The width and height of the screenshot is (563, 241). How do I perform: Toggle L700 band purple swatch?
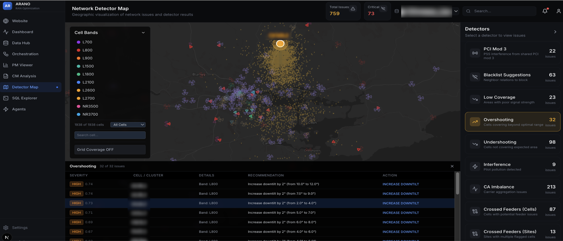click(78, 42)
